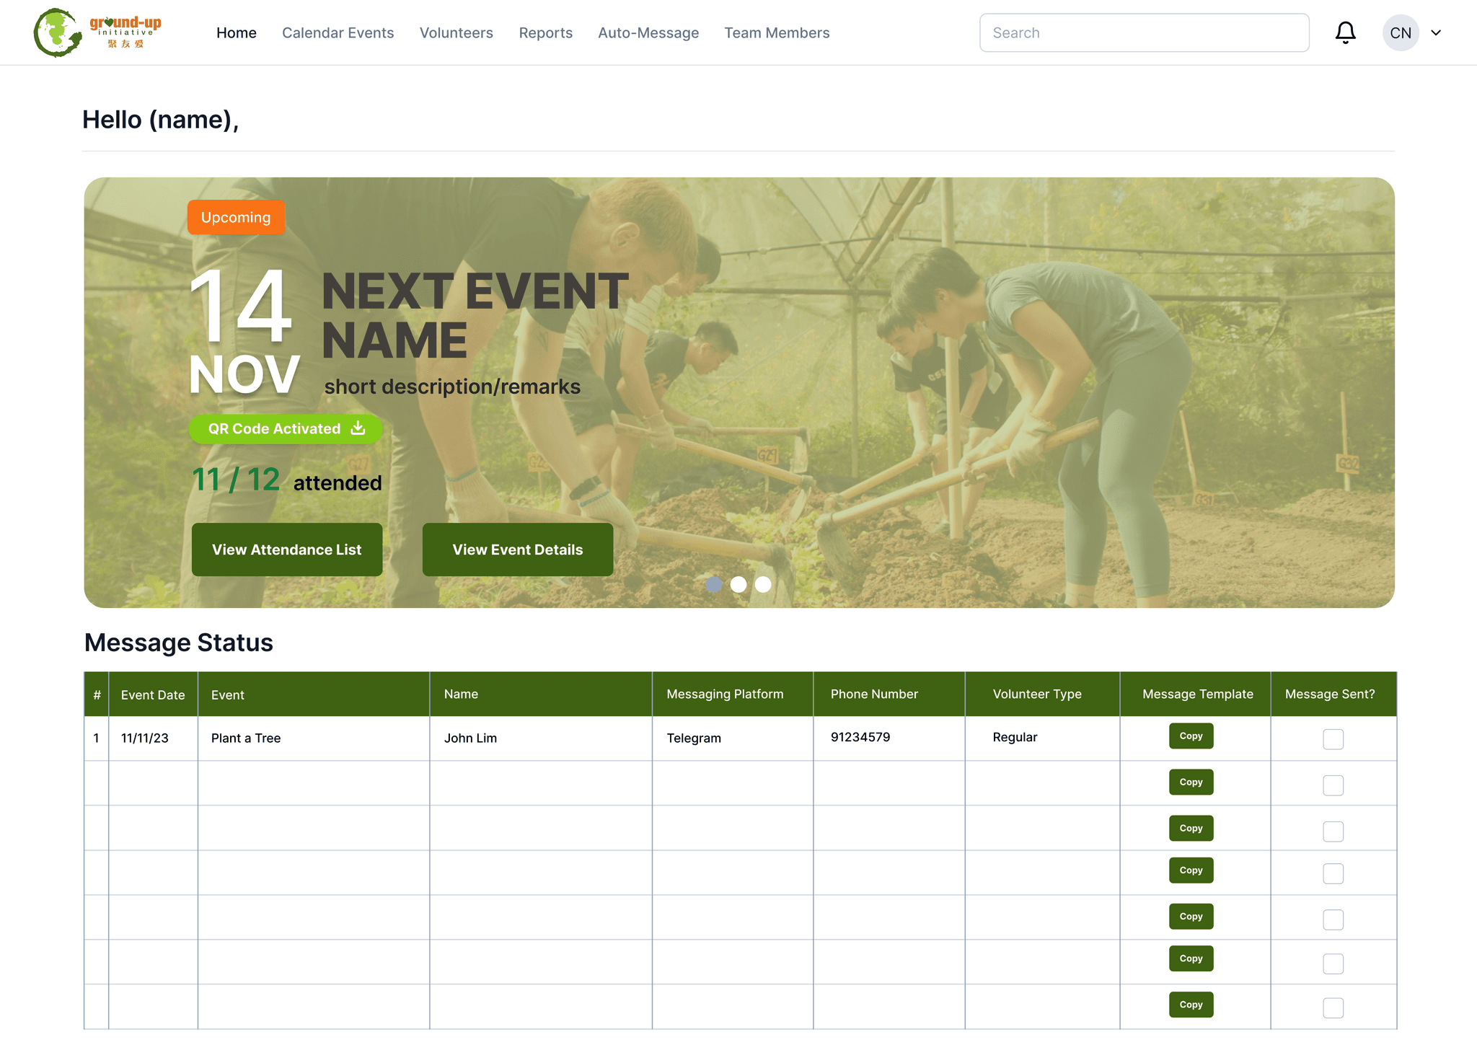Go to the Home tab
The image size is (1477, 1050).
click(x=237, y=32)
